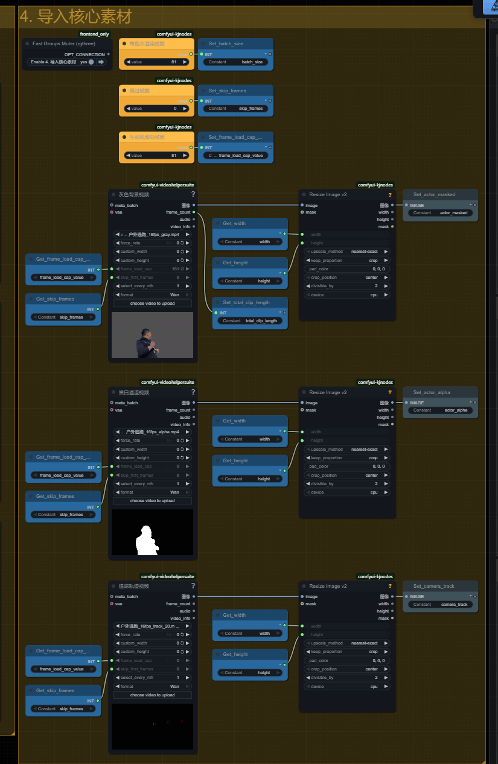Select the video file dropdown with 16fps_gray.mp4
Image resolution: width=498 pixels, height=764 pixels.
click(x=153, y=234)
